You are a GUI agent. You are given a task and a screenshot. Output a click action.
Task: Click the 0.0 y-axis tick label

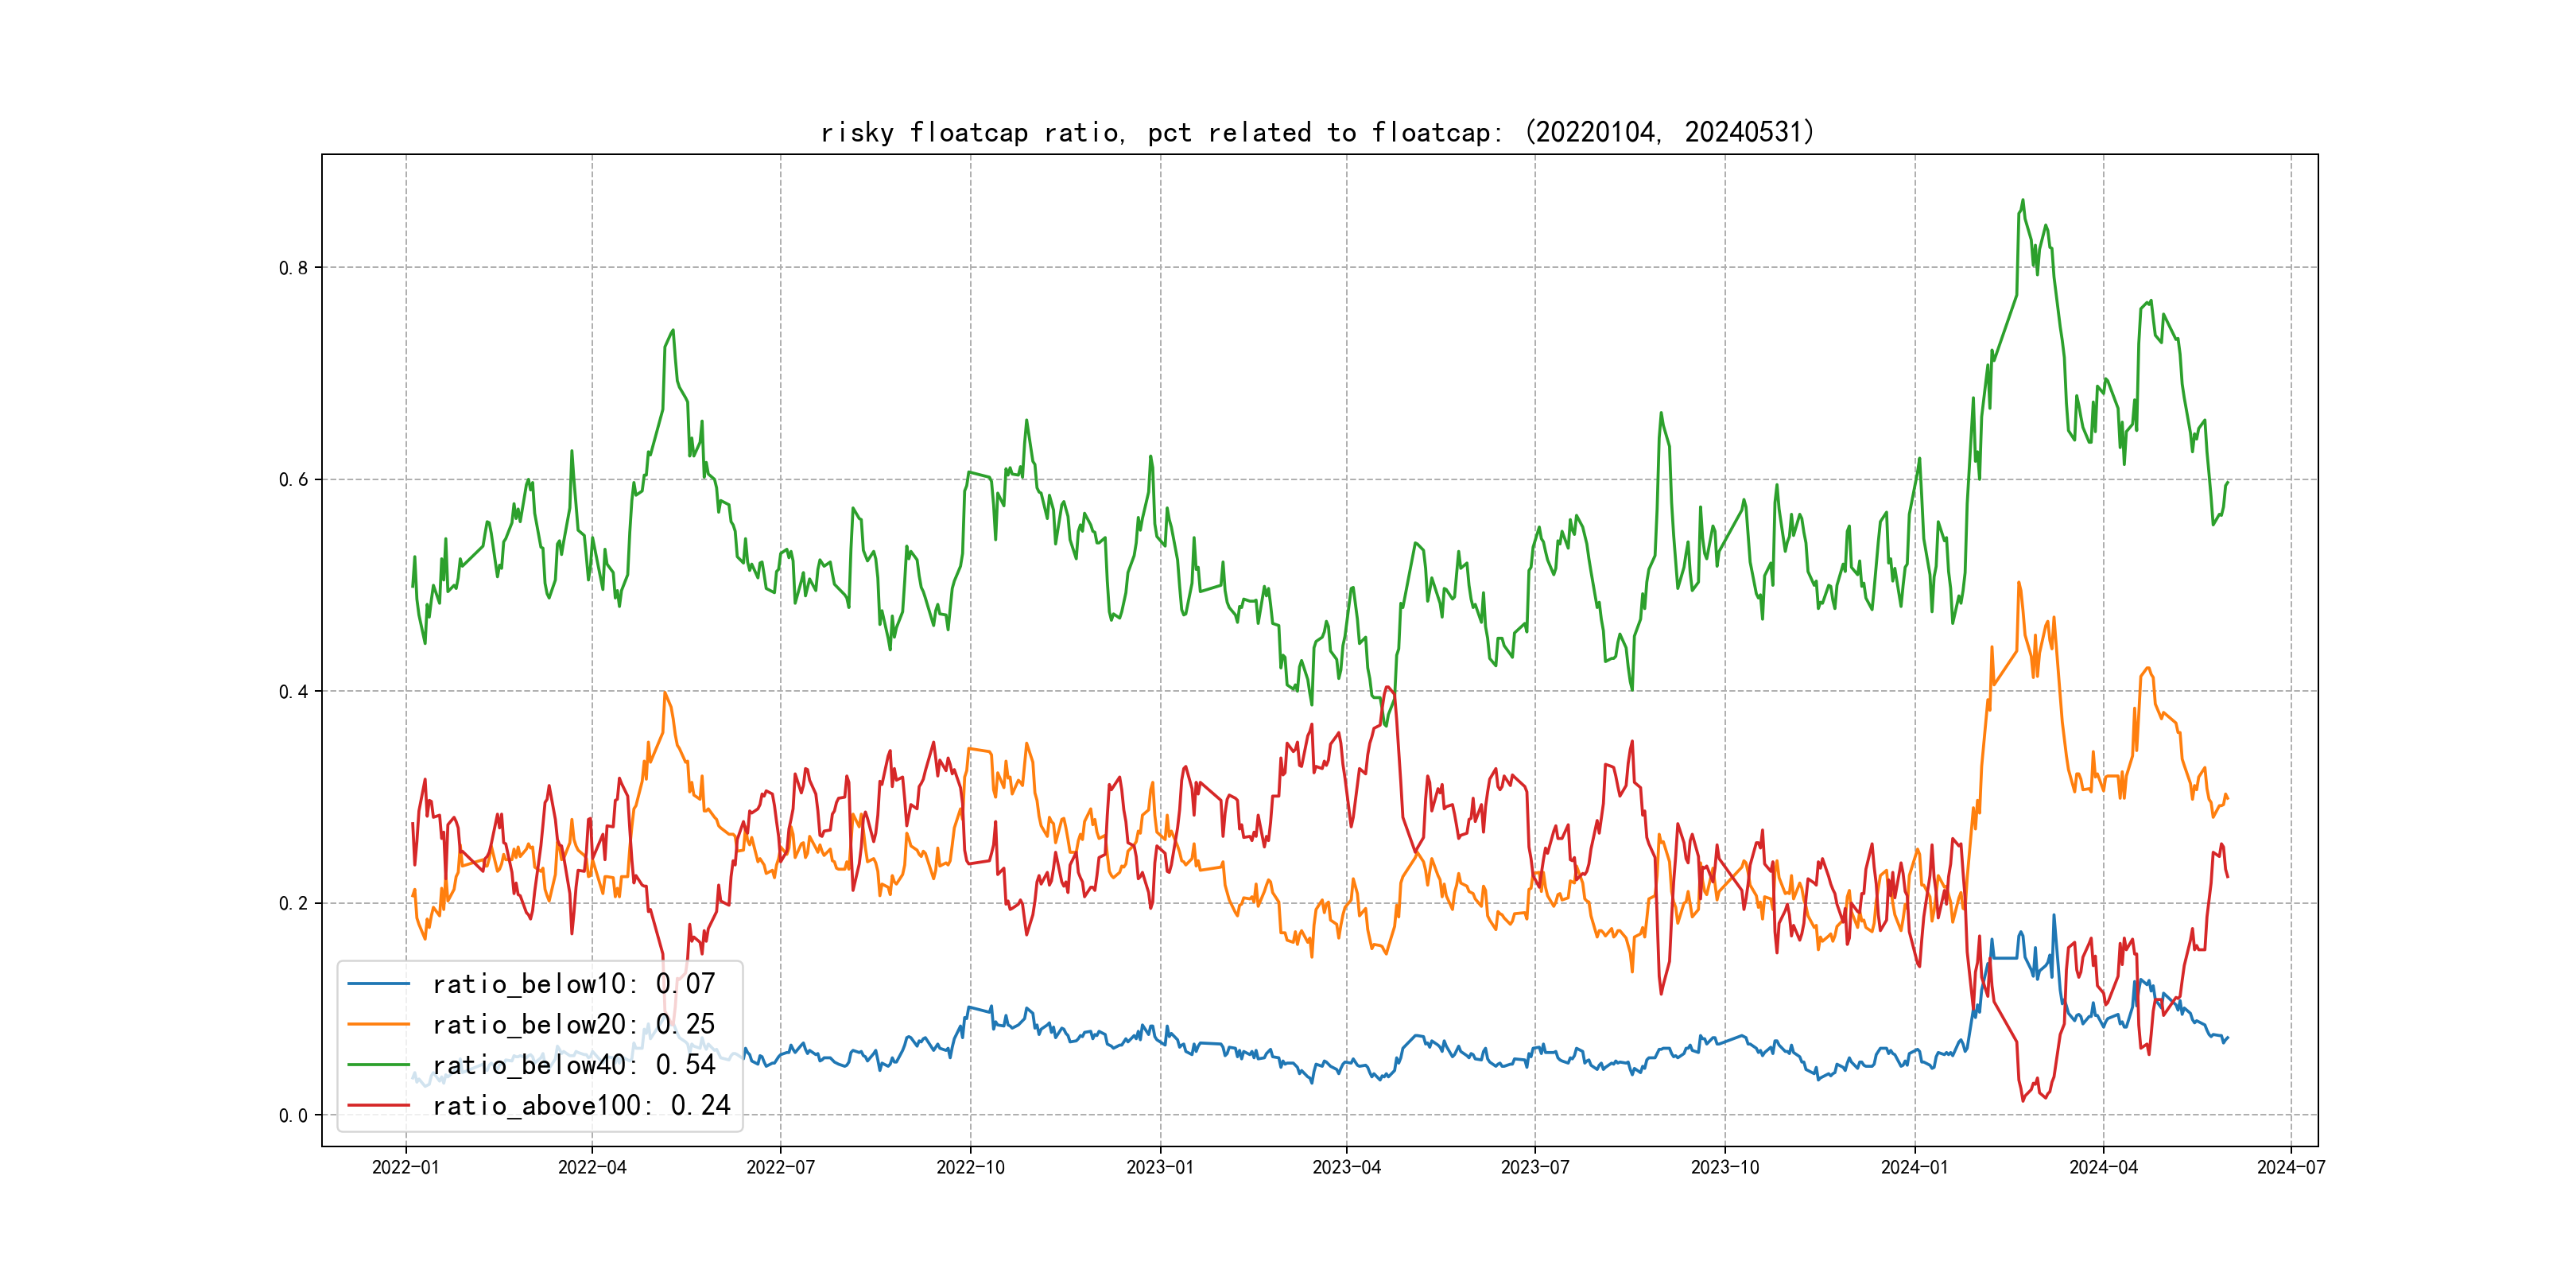point(293,1116)
